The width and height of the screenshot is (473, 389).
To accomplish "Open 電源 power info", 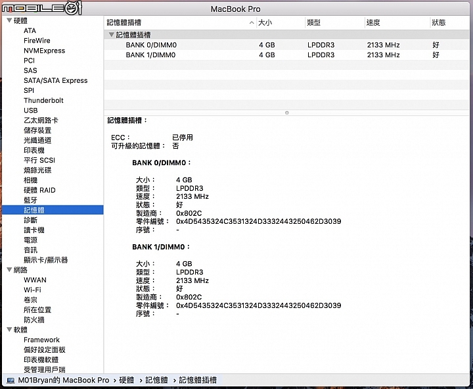I will point(30,240).
